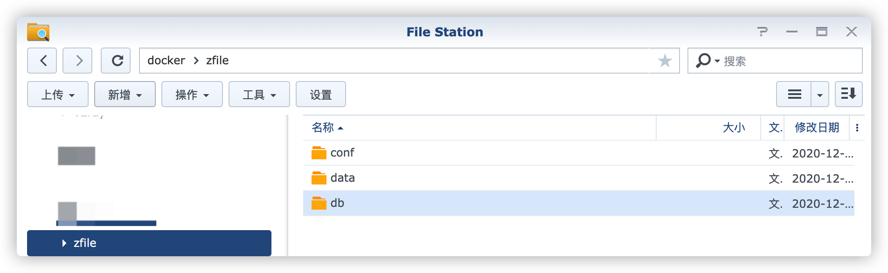888x273 pixels.
Task: Open File Station help
Action: tap(763, 32)
